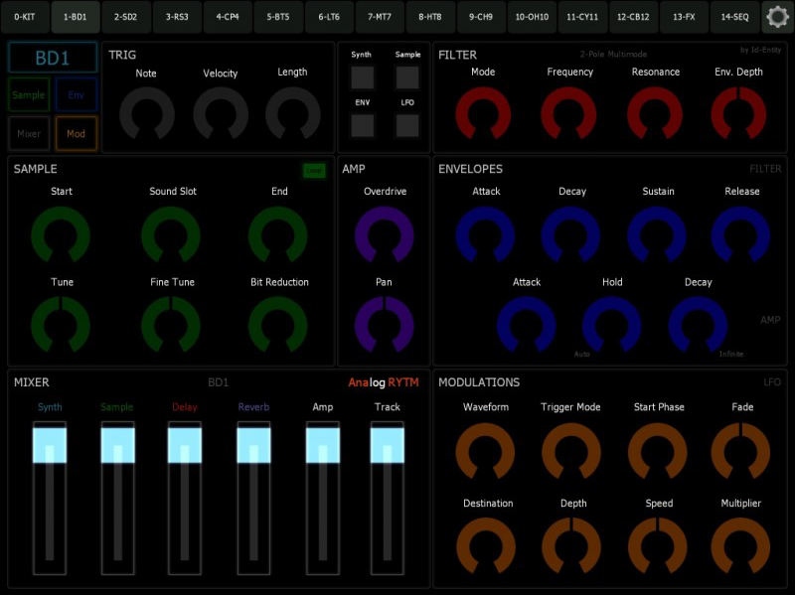Click the LFO Waveform knob under Modulations
Image resolution: width=795 pixels, height=595 pixels.
486,451
